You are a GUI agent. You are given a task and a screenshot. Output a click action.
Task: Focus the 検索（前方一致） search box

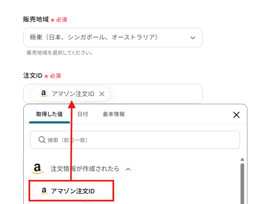(x=139, y=140)
